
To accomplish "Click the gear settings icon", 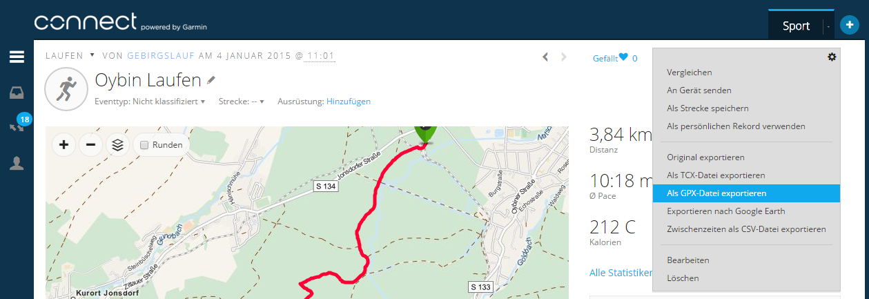I will [832, 57].
